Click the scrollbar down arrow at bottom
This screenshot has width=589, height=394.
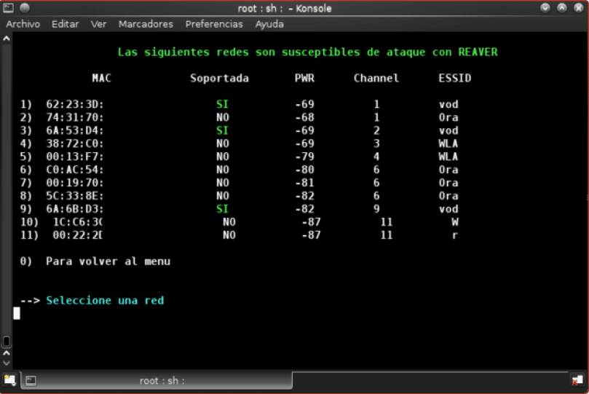click(x=7, y=363)
